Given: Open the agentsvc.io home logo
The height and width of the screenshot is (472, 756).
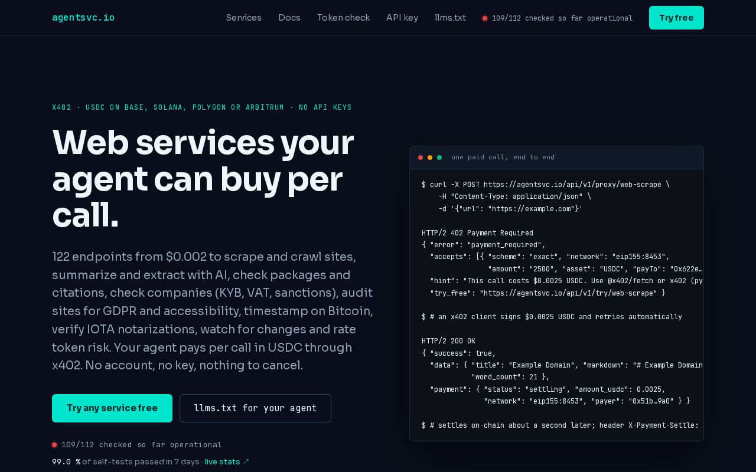Looking at the screenshot, I should 83,18.
